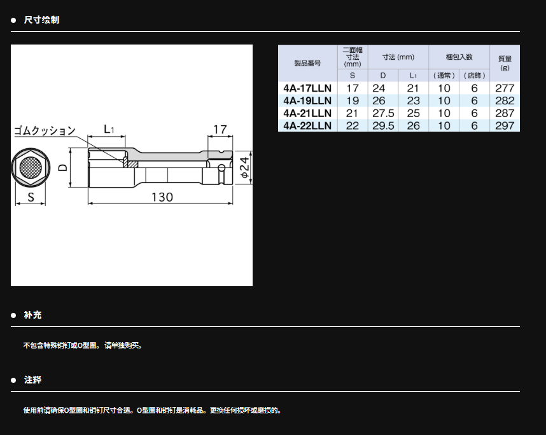Select the 补充 section heading
Screen dimensions: 546x435
pyautogui.click(x=32, y=315)
